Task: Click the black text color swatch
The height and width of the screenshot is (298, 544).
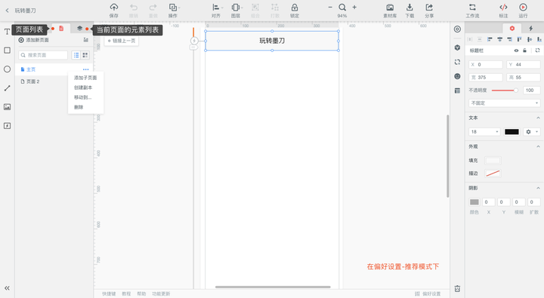Action: point(512,132)
